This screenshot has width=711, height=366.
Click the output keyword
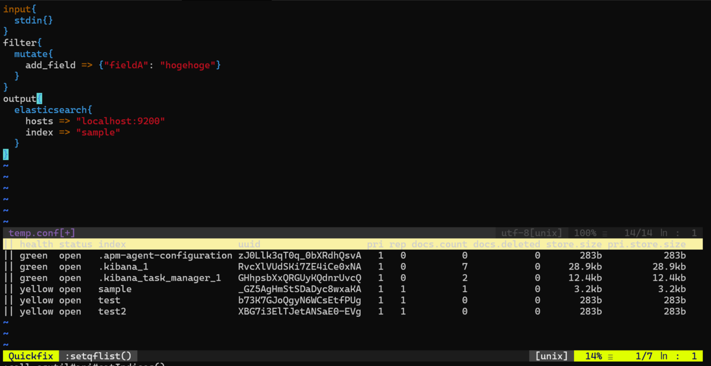[20, 98]
